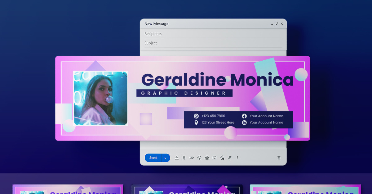Toggle the window between restore and maximize
This screenshot has width=372, height=194.
277,24
